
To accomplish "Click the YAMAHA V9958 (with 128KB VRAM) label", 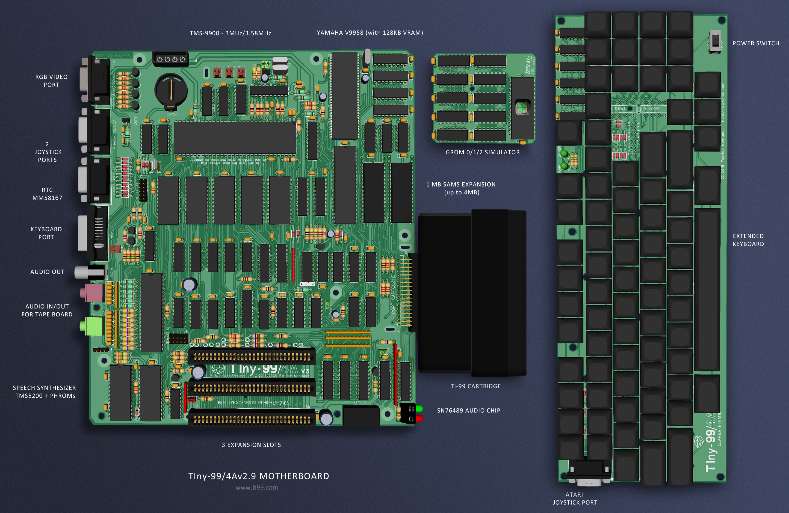I will point(370,33).
